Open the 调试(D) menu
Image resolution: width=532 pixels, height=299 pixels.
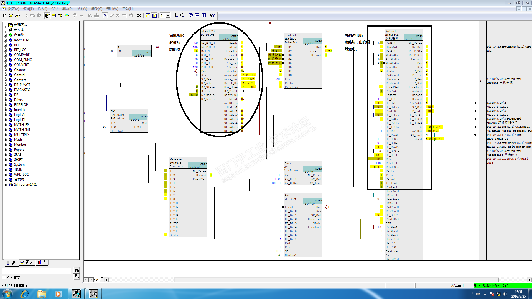click(67, 9)
